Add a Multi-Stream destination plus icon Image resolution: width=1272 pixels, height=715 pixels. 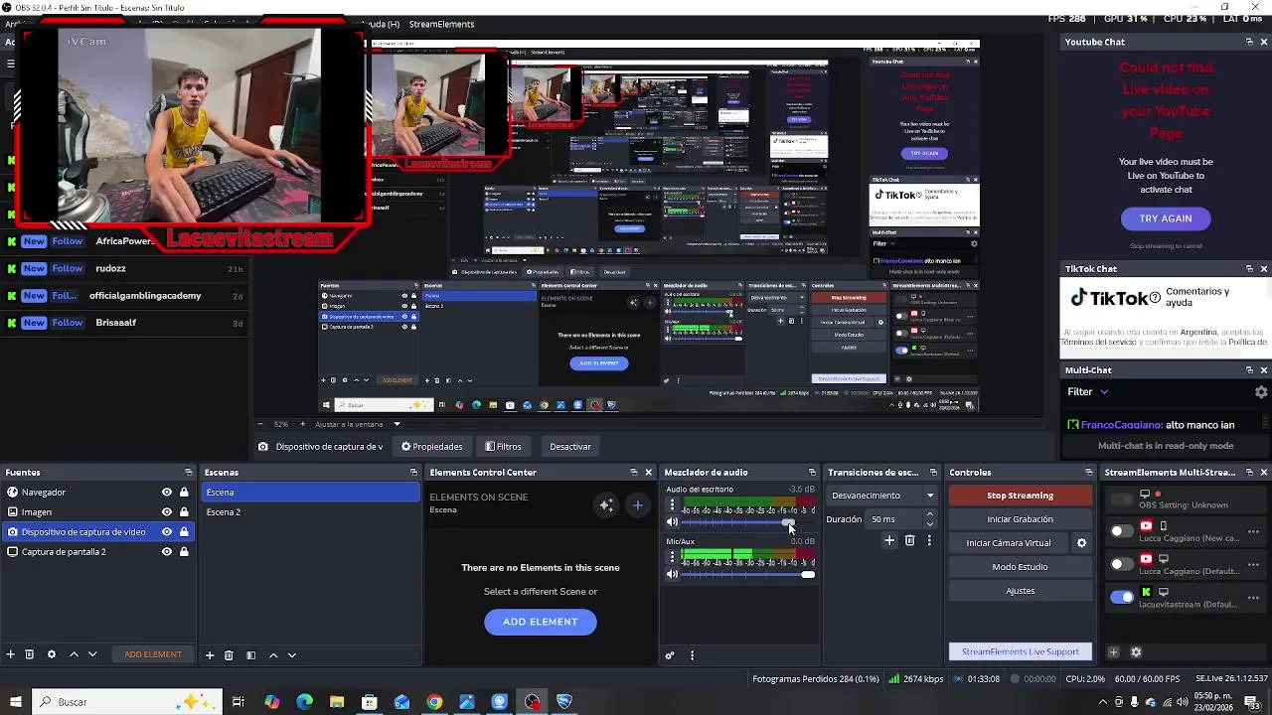pyautogui.click(x=1113, y=652)
